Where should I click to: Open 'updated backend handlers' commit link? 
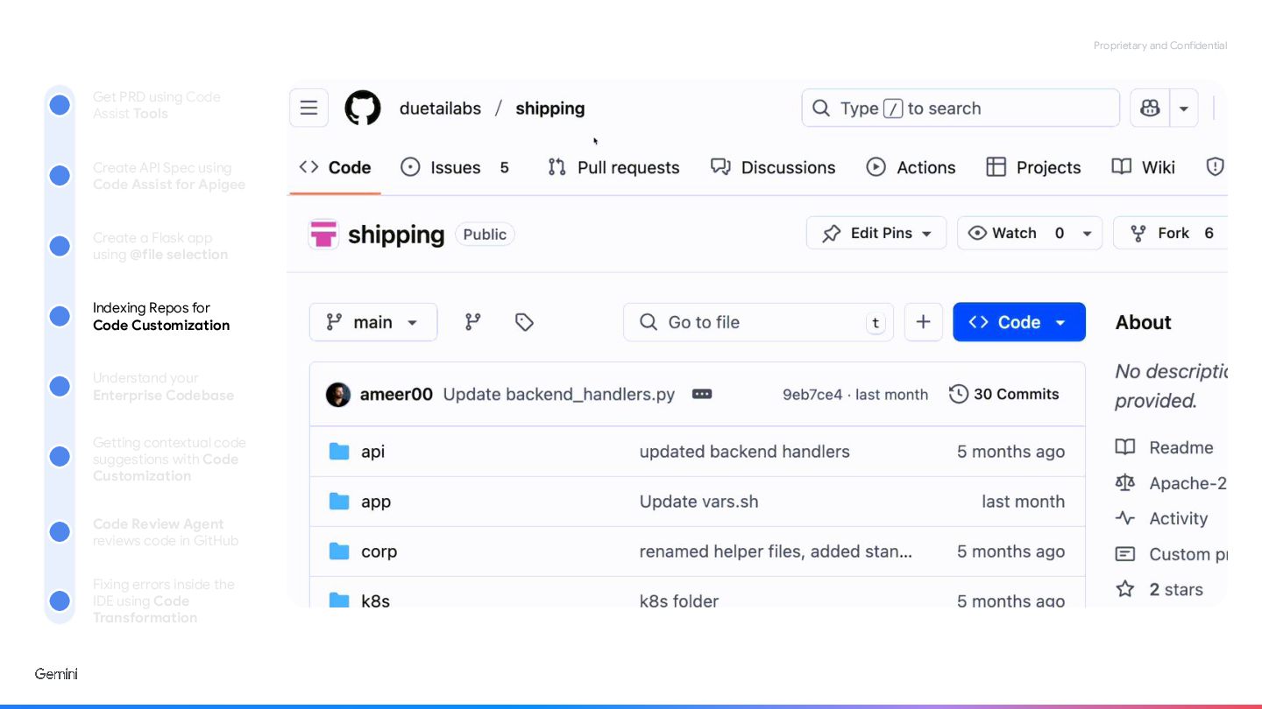(745, 452)
